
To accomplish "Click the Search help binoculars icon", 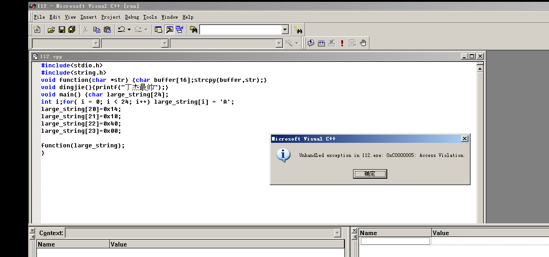I will (298, 30).
